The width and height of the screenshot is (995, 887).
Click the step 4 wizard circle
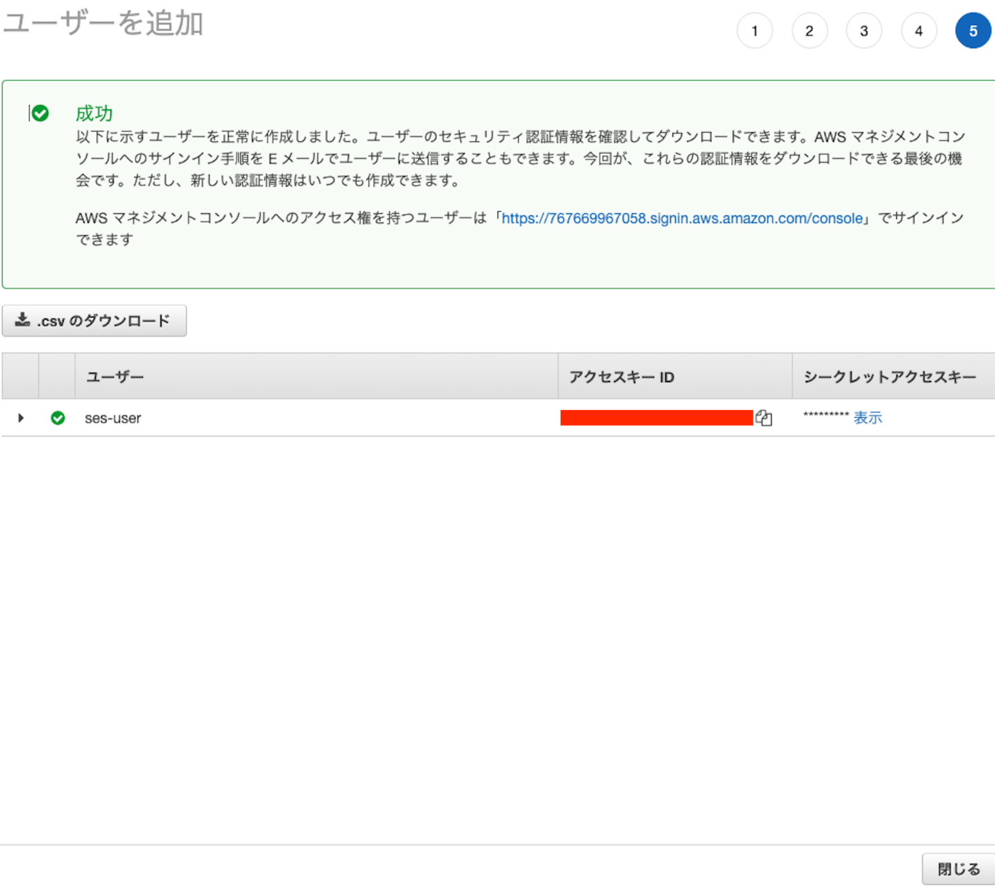(919, 31)
